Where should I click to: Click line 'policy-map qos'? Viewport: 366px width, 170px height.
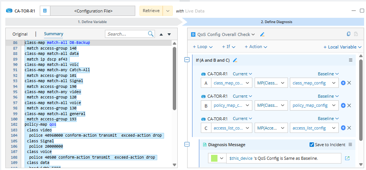coord(41,124)
